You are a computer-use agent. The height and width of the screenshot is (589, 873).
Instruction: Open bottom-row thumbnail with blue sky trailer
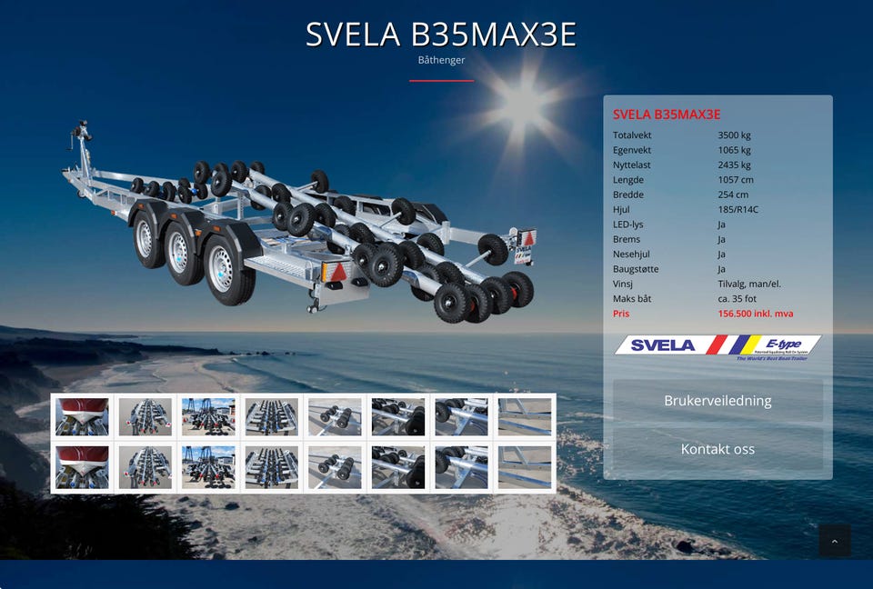208,467
